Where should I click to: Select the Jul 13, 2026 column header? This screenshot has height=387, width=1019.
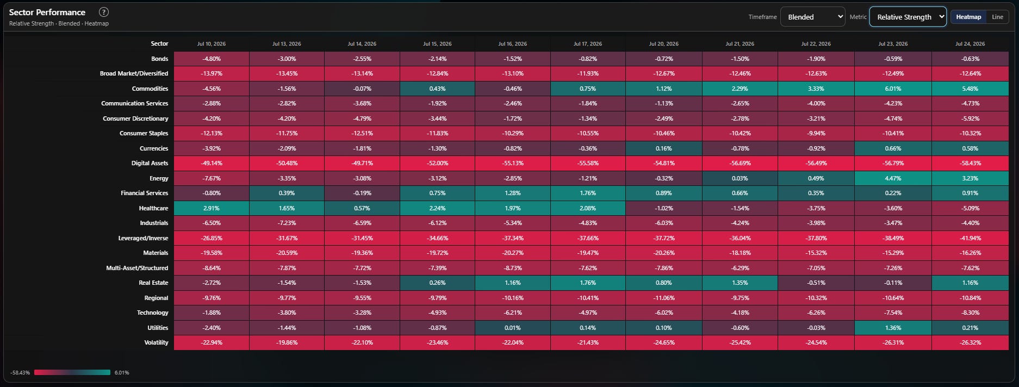pos(287,43)
